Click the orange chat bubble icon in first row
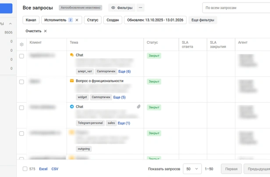The image size is (270, 177). [x=72, y=55]
